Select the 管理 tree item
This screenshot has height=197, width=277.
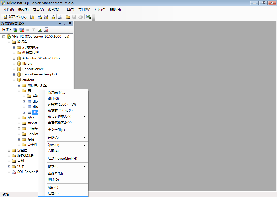point(21,166)
